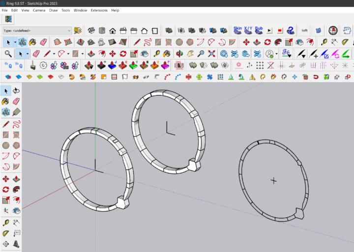This screenshot has height=252, width=354.
Task: Select the Sandbox From Scratch grid tool
Action: (68, 42)
